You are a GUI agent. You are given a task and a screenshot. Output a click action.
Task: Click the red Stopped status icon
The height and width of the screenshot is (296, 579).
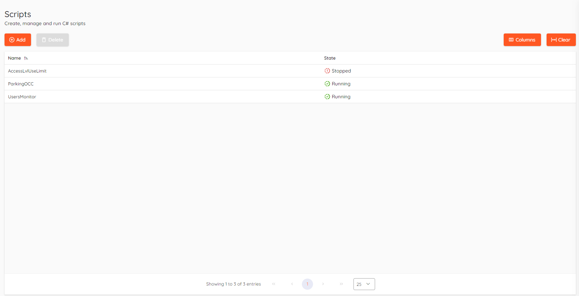[x=327, y=71]
